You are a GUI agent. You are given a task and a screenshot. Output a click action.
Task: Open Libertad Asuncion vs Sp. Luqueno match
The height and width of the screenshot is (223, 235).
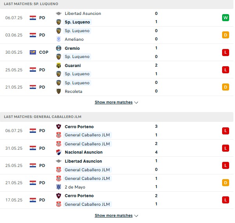[117, 18]
